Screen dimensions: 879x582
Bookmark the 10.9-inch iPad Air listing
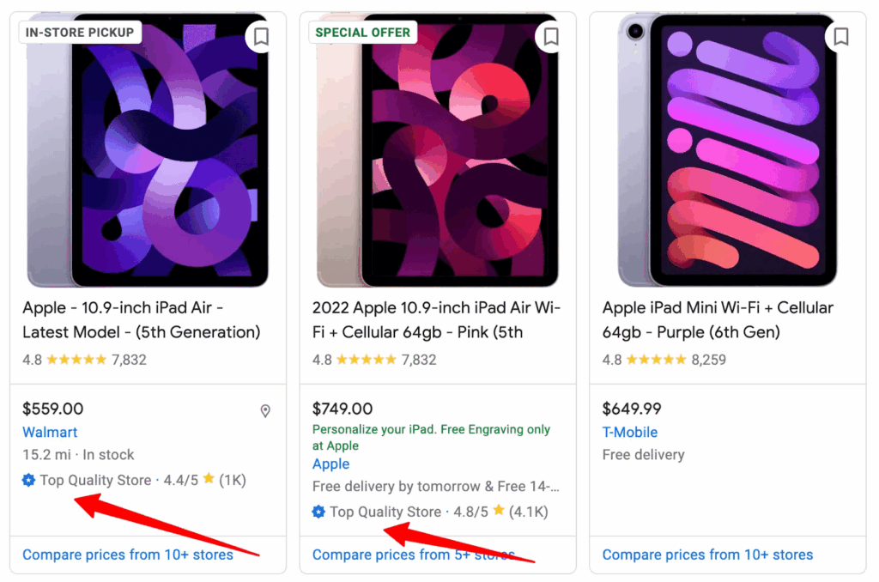(x=260, y=37)
